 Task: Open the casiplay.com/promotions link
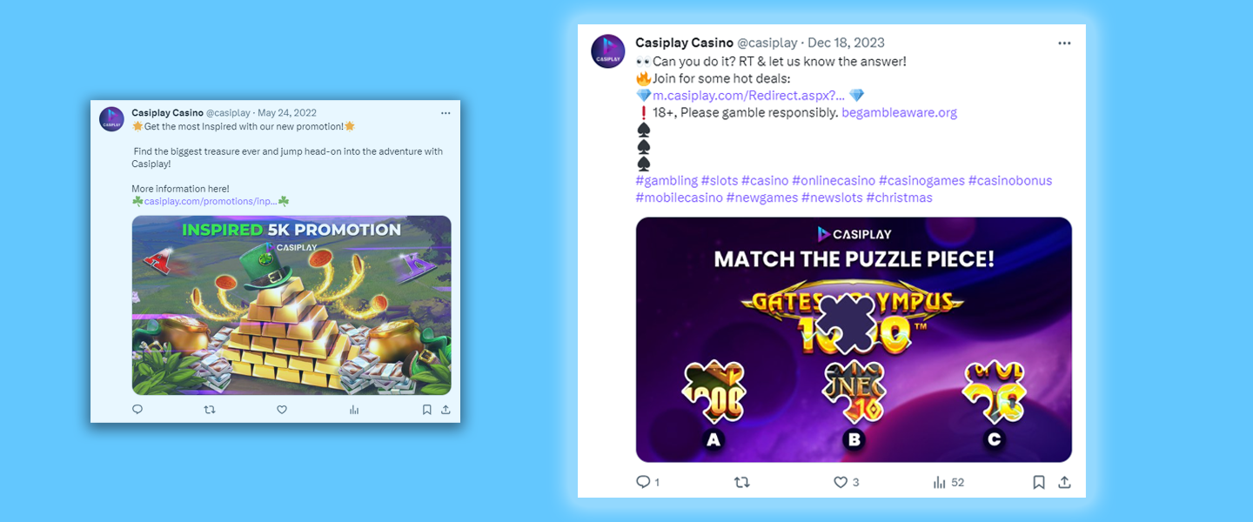pyautogui.click(x=211, y=201)
